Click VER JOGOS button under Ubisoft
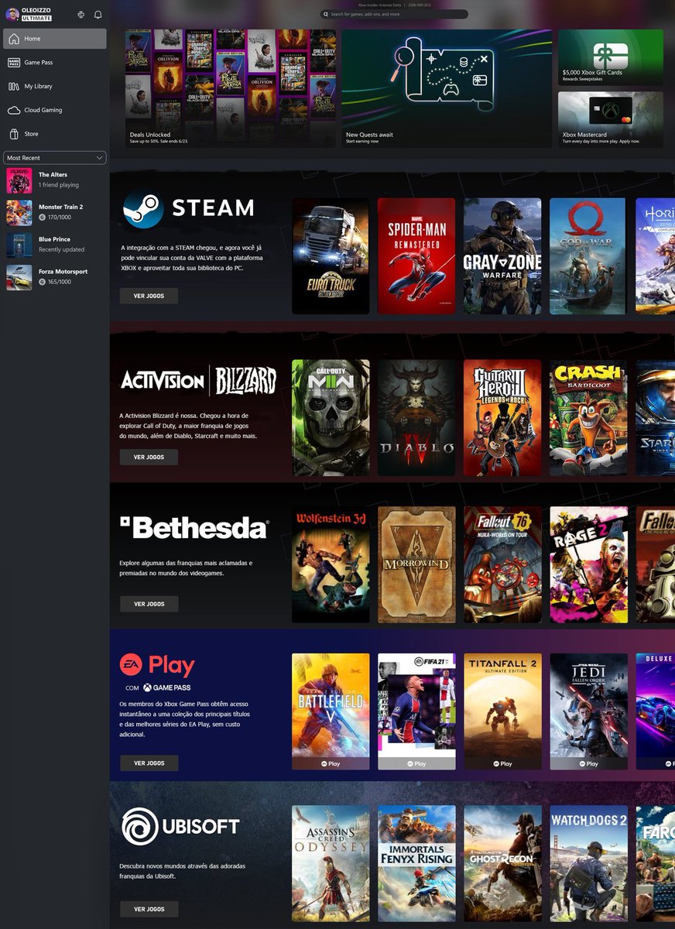The height and width of the screenshot is (929, 675). coord(149,909)
